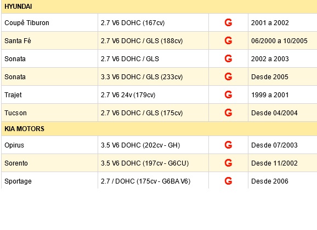Click the G fuel icon for Trajet

(228, 95)
